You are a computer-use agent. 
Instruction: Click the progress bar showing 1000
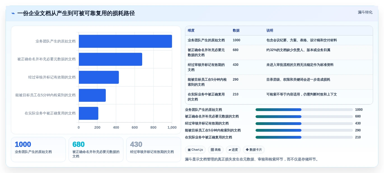[304, 110]
